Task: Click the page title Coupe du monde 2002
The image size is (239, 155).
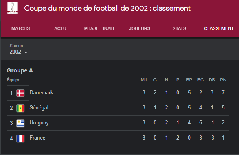Action: (x=107, y=8)
